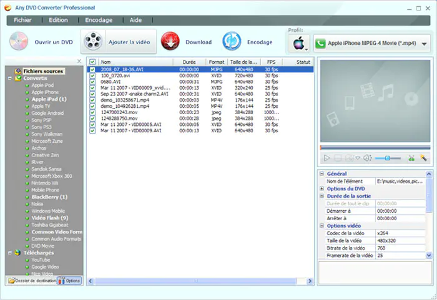Adjust the volume slider handle
Viewport: 437px width, 300px height.
tap(388, 158)
